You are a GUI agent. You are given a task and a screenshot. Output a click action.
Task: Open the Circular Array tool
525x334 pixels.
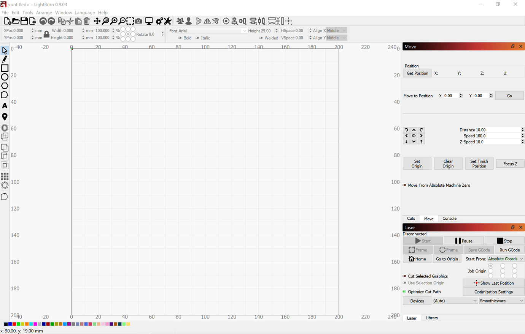point(5,185)
